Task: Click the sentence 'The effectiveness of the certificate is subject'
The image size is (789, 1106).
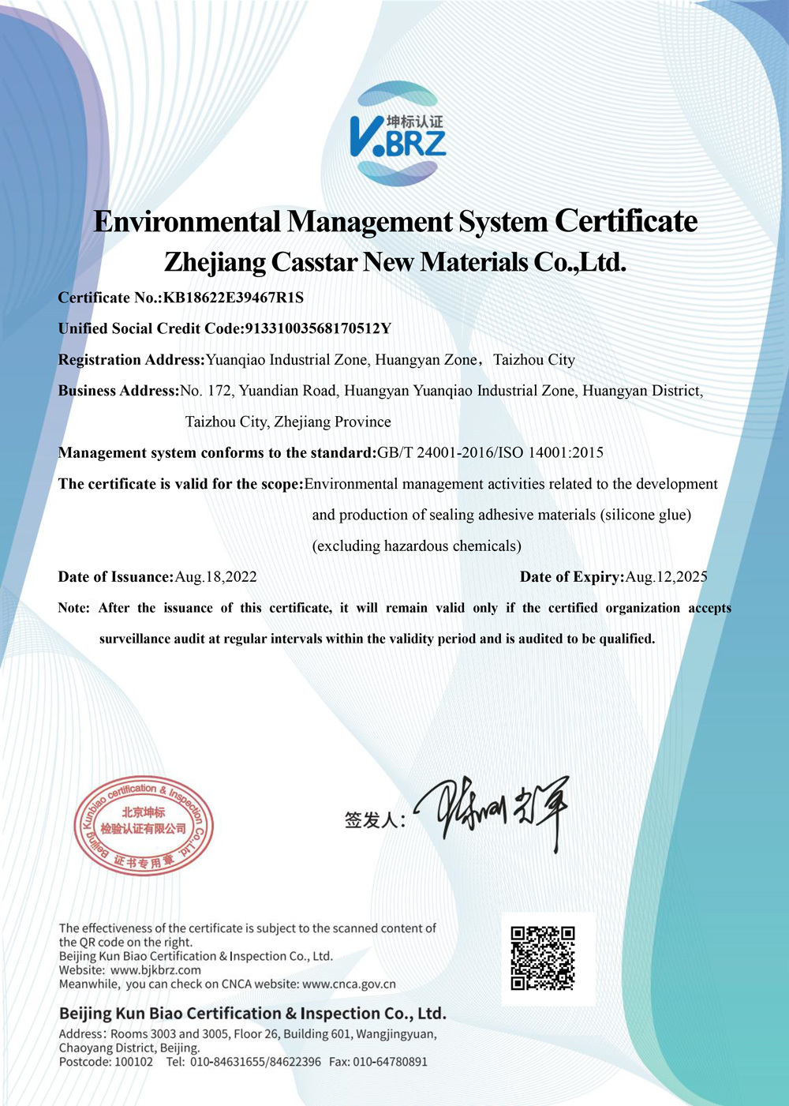Action: pyautogui.click(x=248, y=928)
